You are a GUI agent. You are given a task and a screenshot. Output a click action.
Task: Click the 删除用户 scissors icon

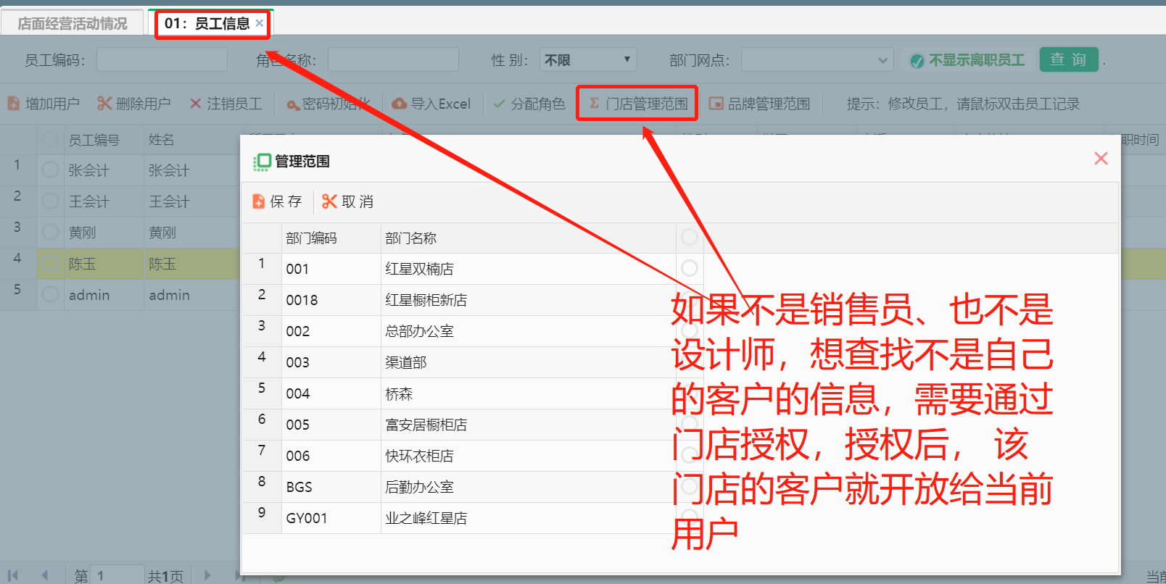pos(104,104)
